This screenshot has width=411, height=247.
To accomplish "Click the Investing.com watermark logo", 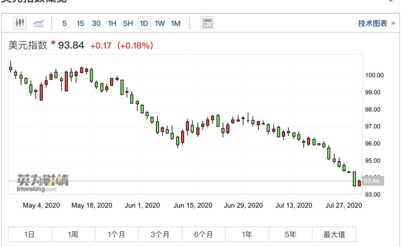I will [x=42, y=183].
